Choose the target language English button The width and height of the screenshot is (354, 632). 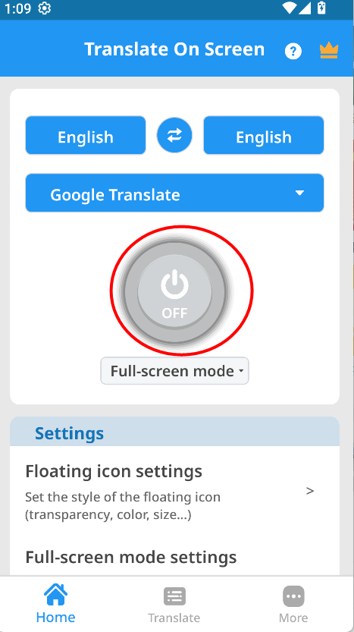[x=263, y=135]
